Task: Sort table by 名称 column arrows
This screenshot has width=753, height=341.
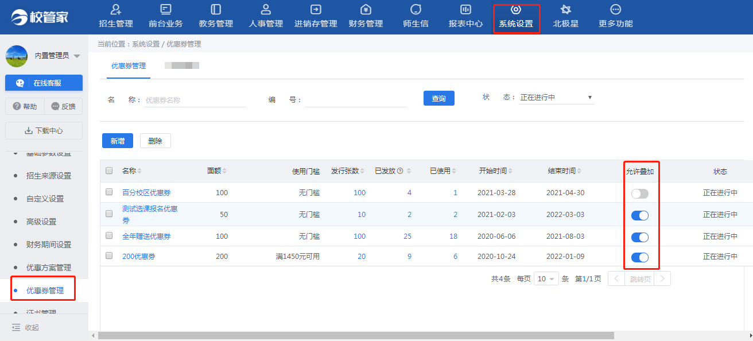Action: pos(139,171)
